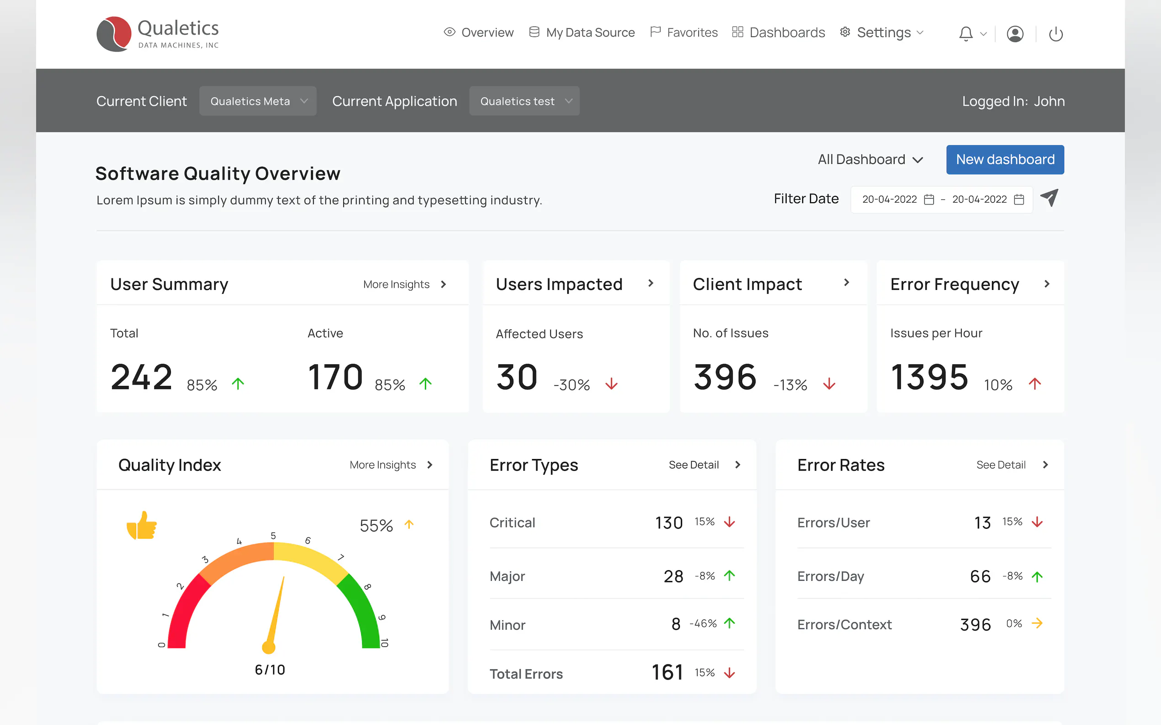Expand Current Client Qualetics Meta dropdown
Image resolution: width=1161 pixels, height=725 pixels.
pyautogui.click(x=258, y=101)
